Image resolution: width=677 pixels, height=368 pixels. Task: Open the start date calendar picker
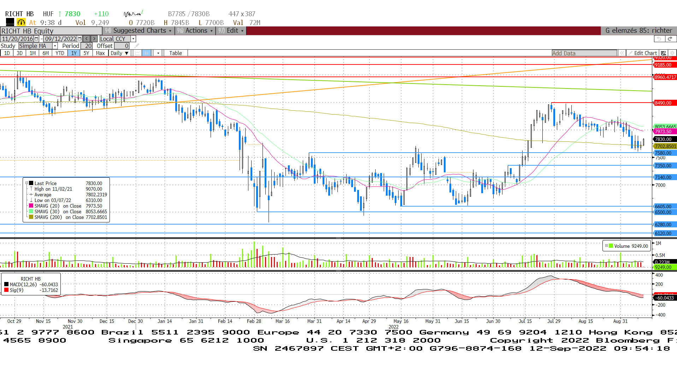(x=36, y=39)
